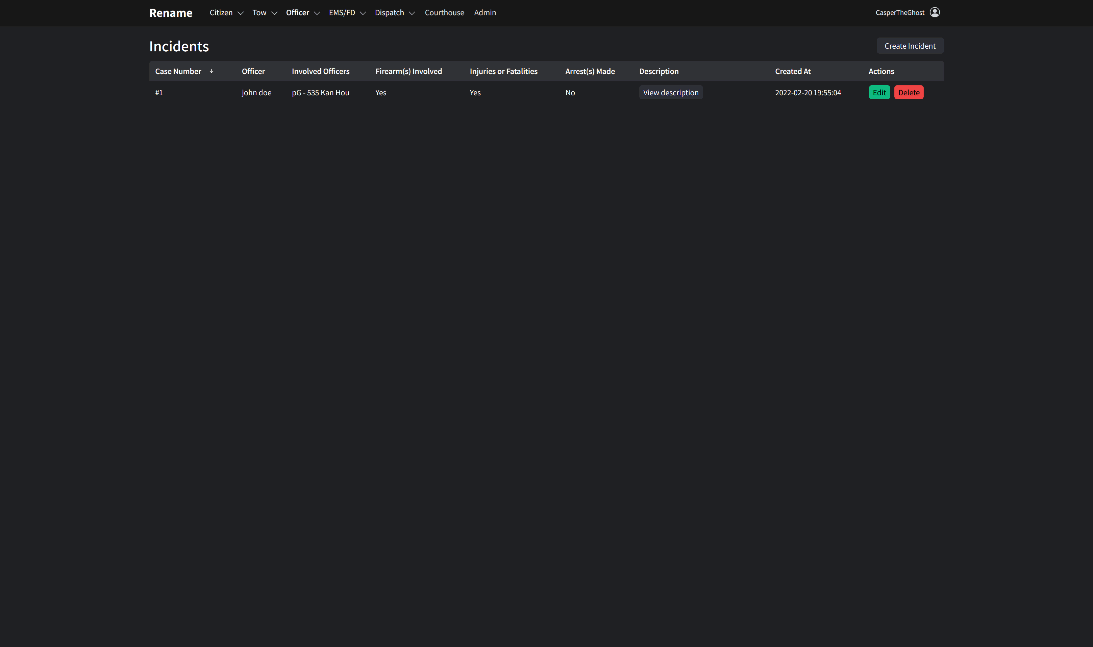Select the case number #1 cell
The width and height of the screenshot is (1093, 647).
pyautogui.click(x=159, y=93)
